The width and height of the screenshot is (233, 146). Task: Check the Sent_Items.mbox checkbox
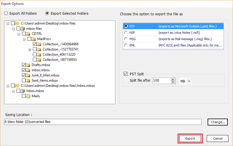click(24, 81)
